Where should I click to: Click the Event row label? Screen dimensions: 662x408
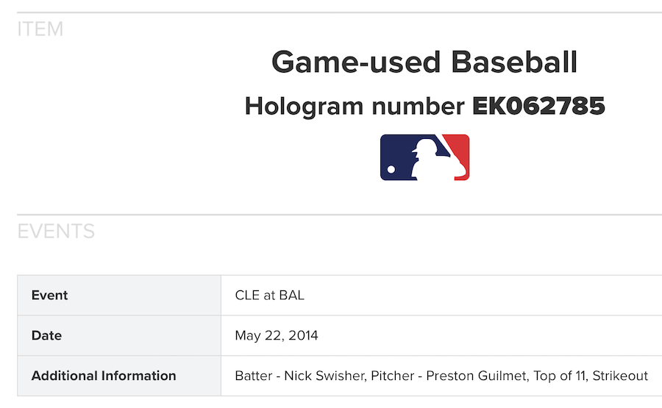49,296
